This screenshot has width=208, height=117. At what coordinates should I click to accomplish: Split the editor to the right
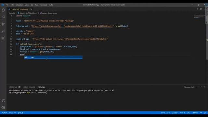pos(201,9)
